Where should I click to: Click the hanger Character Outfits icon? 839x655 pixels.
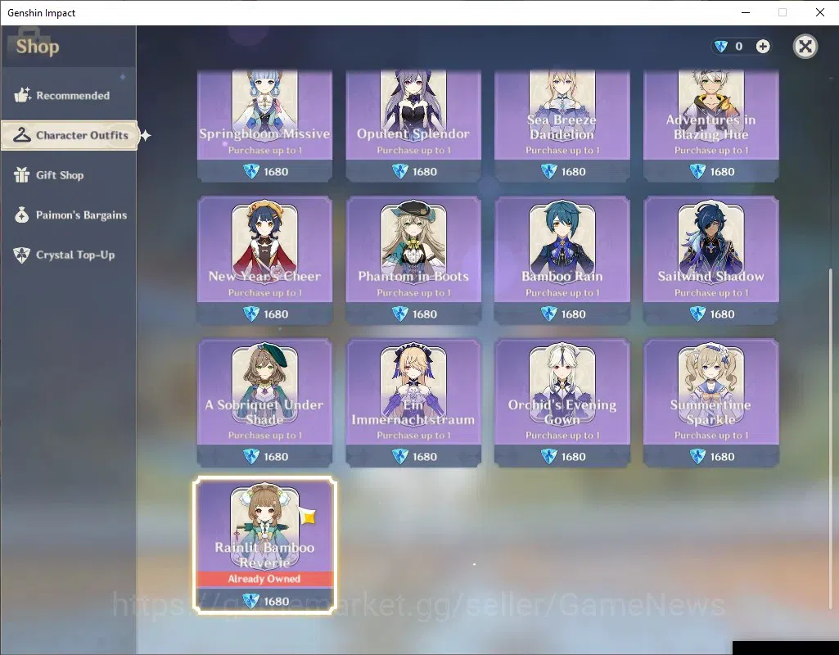[22, 135]
